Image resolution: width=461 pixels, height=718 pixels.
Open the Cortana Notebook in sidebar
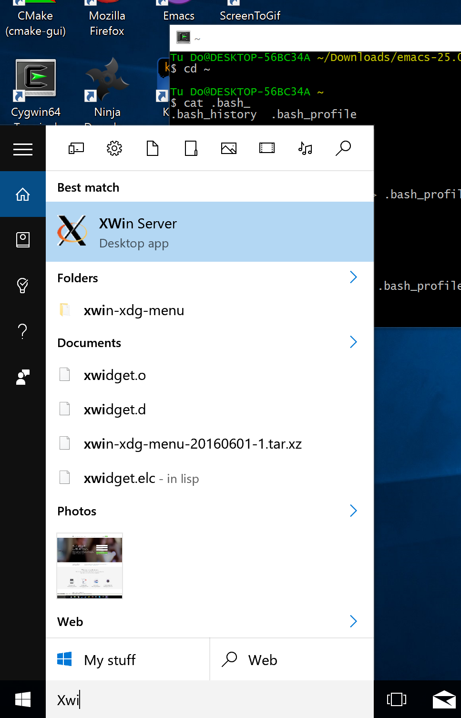click(22, 240)
